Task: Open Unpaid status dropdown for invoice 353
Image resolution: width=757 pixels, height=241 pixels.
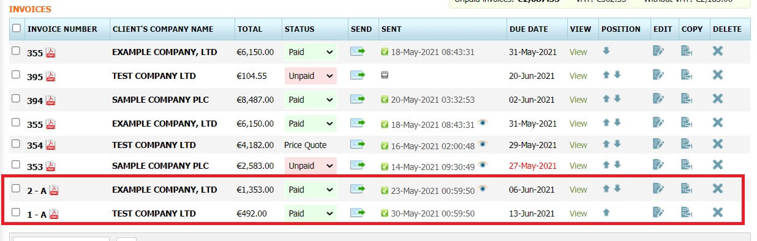Action: pyautogui.click(x=311, y=166)
